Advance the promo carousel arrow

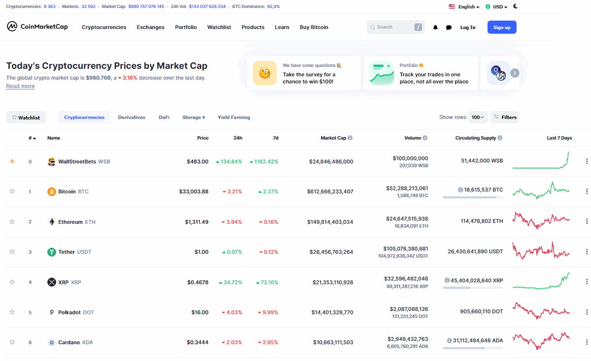coord(515,73)
